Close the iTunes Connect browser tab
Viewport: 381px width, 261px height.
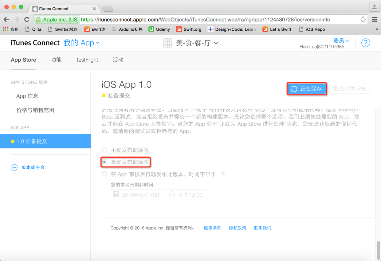point(94,9)
